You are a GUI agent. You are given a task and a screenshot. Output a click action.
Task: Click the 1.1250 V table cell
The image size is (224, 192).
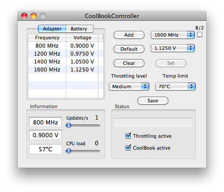[82, 69]
